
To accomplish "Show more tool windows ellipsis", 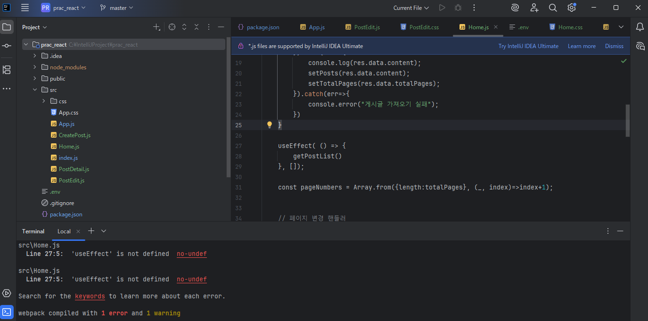I will click(x=7, y=89).
